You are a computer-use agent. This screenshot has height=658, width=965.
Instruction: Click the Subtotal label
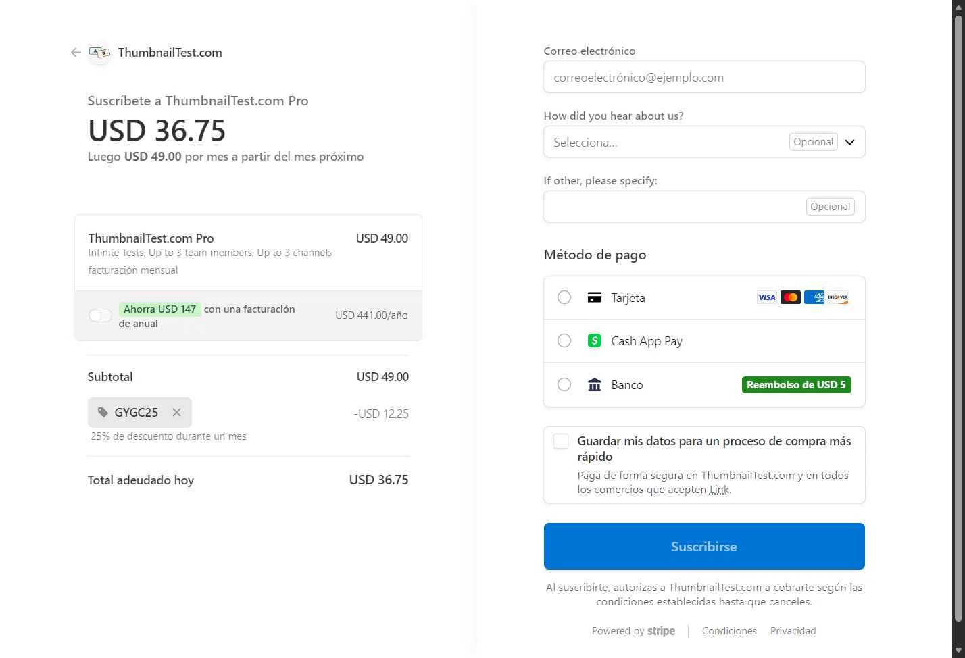click(110, 377)
